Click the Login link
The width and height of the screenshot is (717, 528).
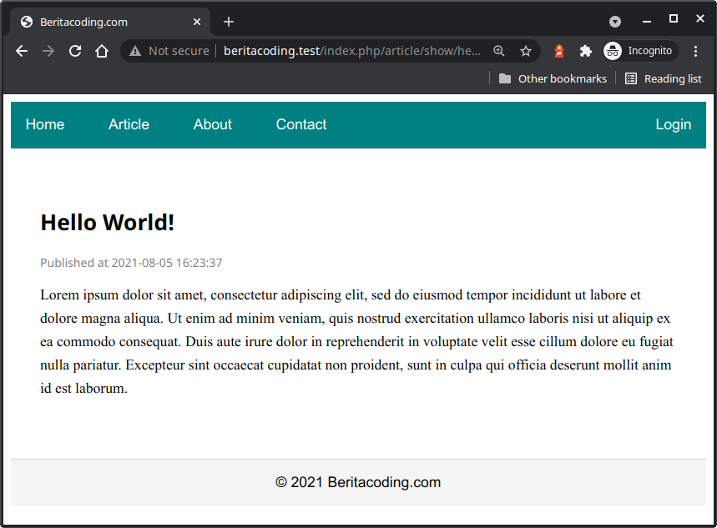pyautogui.click(x=673, y=124)
